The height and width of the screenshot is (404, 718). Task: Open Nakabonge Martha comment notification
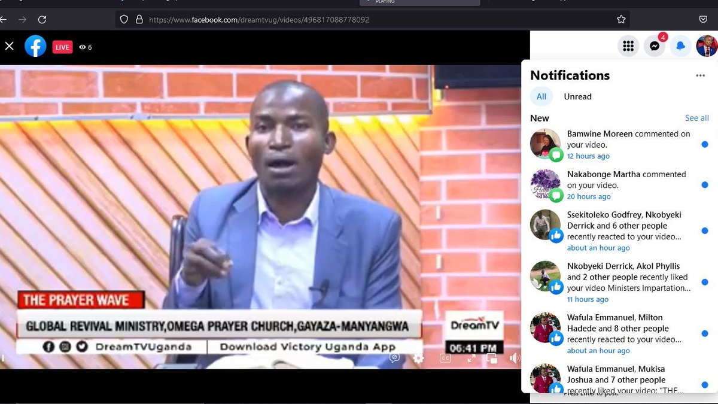point(619,185)
